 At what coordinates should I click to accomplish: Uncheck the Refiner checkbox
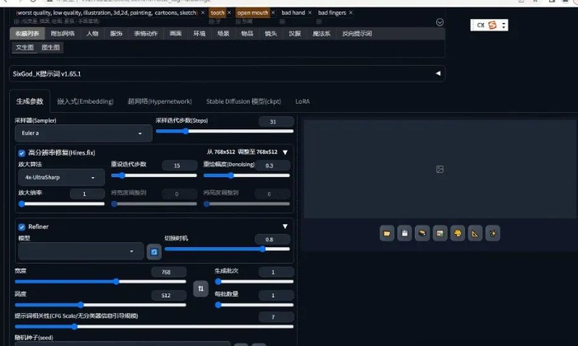tap(21, 227)
